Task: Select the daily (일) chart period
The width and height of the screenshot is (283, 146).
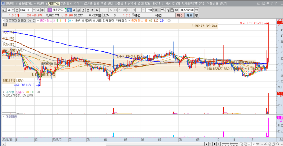Action: pyautogui.click(x=69, y=10)
